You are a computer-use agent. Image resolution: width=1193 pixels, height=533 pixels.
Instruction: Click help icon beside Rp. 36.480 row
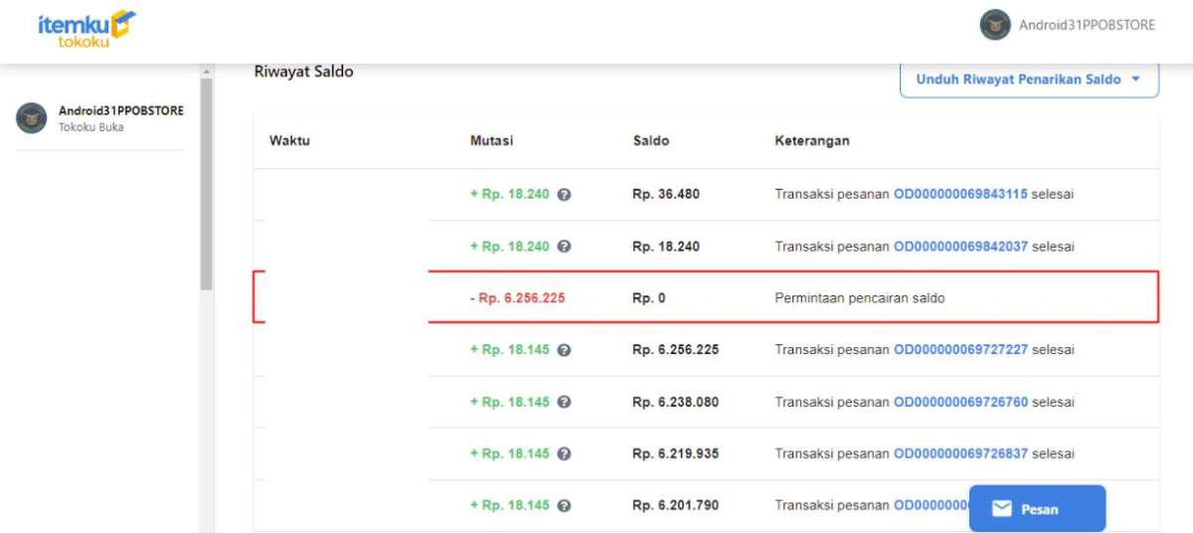564,195
